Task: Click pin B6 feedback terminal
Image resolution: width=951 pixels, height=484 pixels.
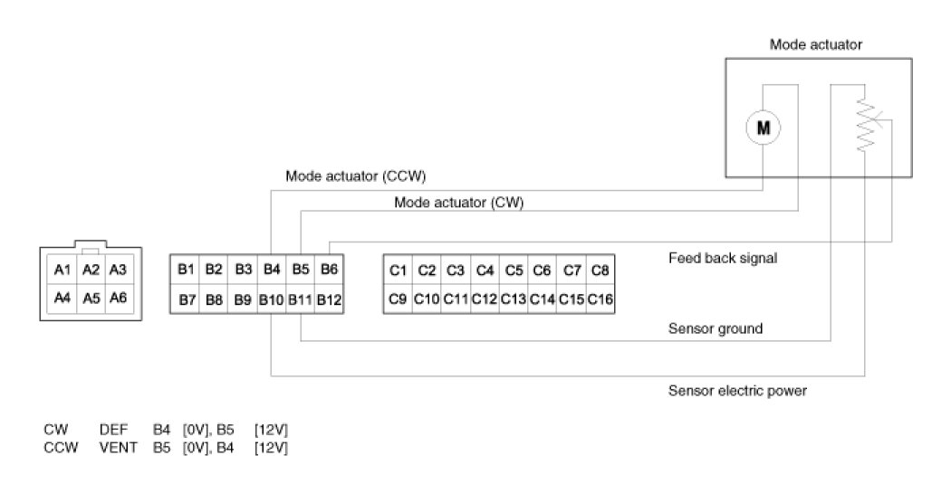Action: (329, 269)
